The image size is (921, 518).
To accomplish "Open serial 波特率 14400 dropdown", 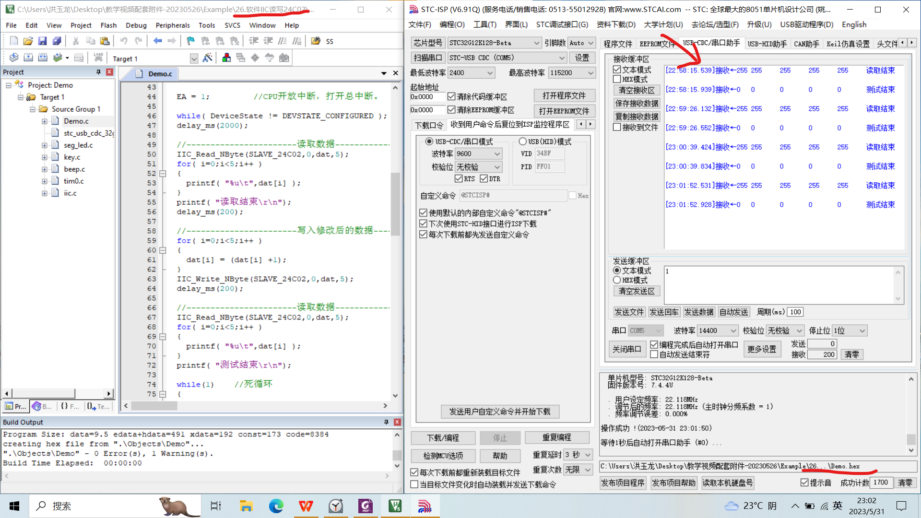I will [718, 331].
